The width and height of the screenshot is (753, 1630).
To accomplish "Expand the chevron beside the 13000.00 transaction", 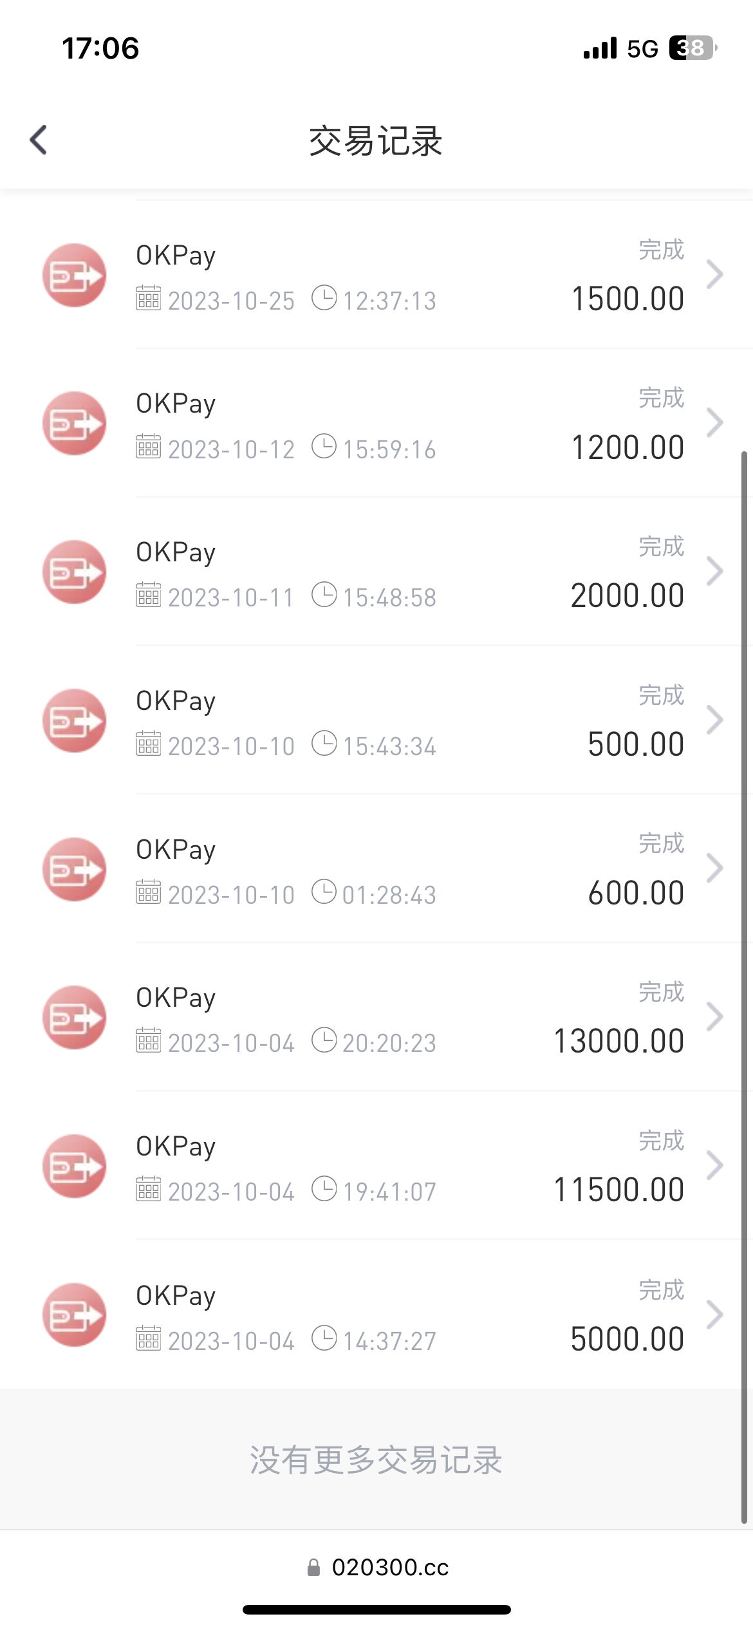I will coord(714,1017).
